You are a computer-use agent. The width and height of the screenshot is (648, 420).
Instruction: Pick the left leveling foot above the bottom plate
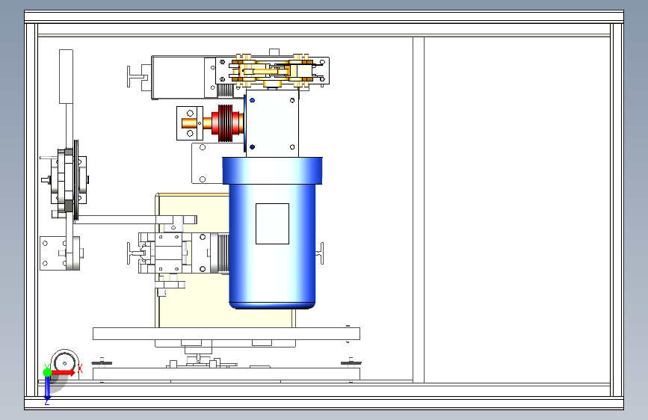click(x=102, y=362)
